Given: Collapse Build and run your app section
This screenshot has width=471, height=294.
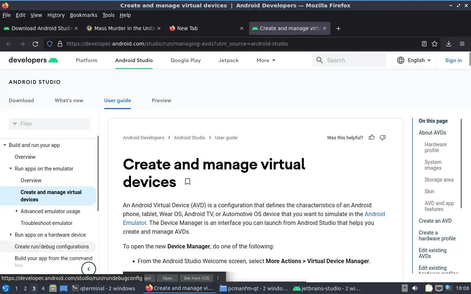Looking at the screenshot, I should 5,145.
